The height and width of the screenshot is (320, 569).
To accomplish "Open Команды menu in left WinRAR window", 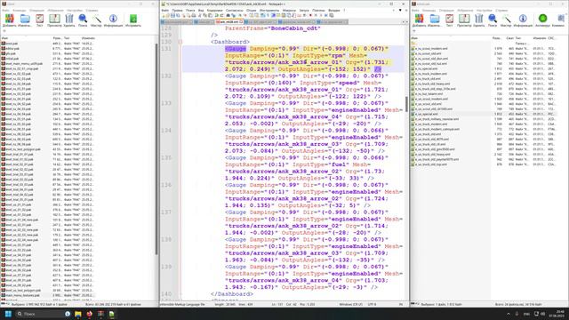I will [20, 11].
